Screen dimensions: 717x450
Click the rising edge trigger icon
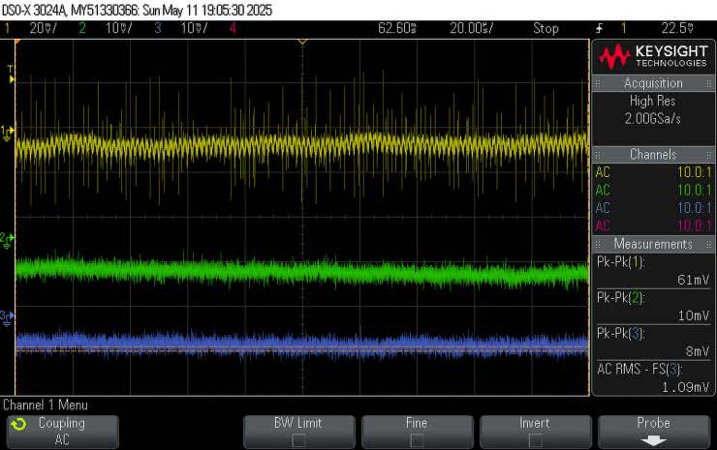pos(600,28)
